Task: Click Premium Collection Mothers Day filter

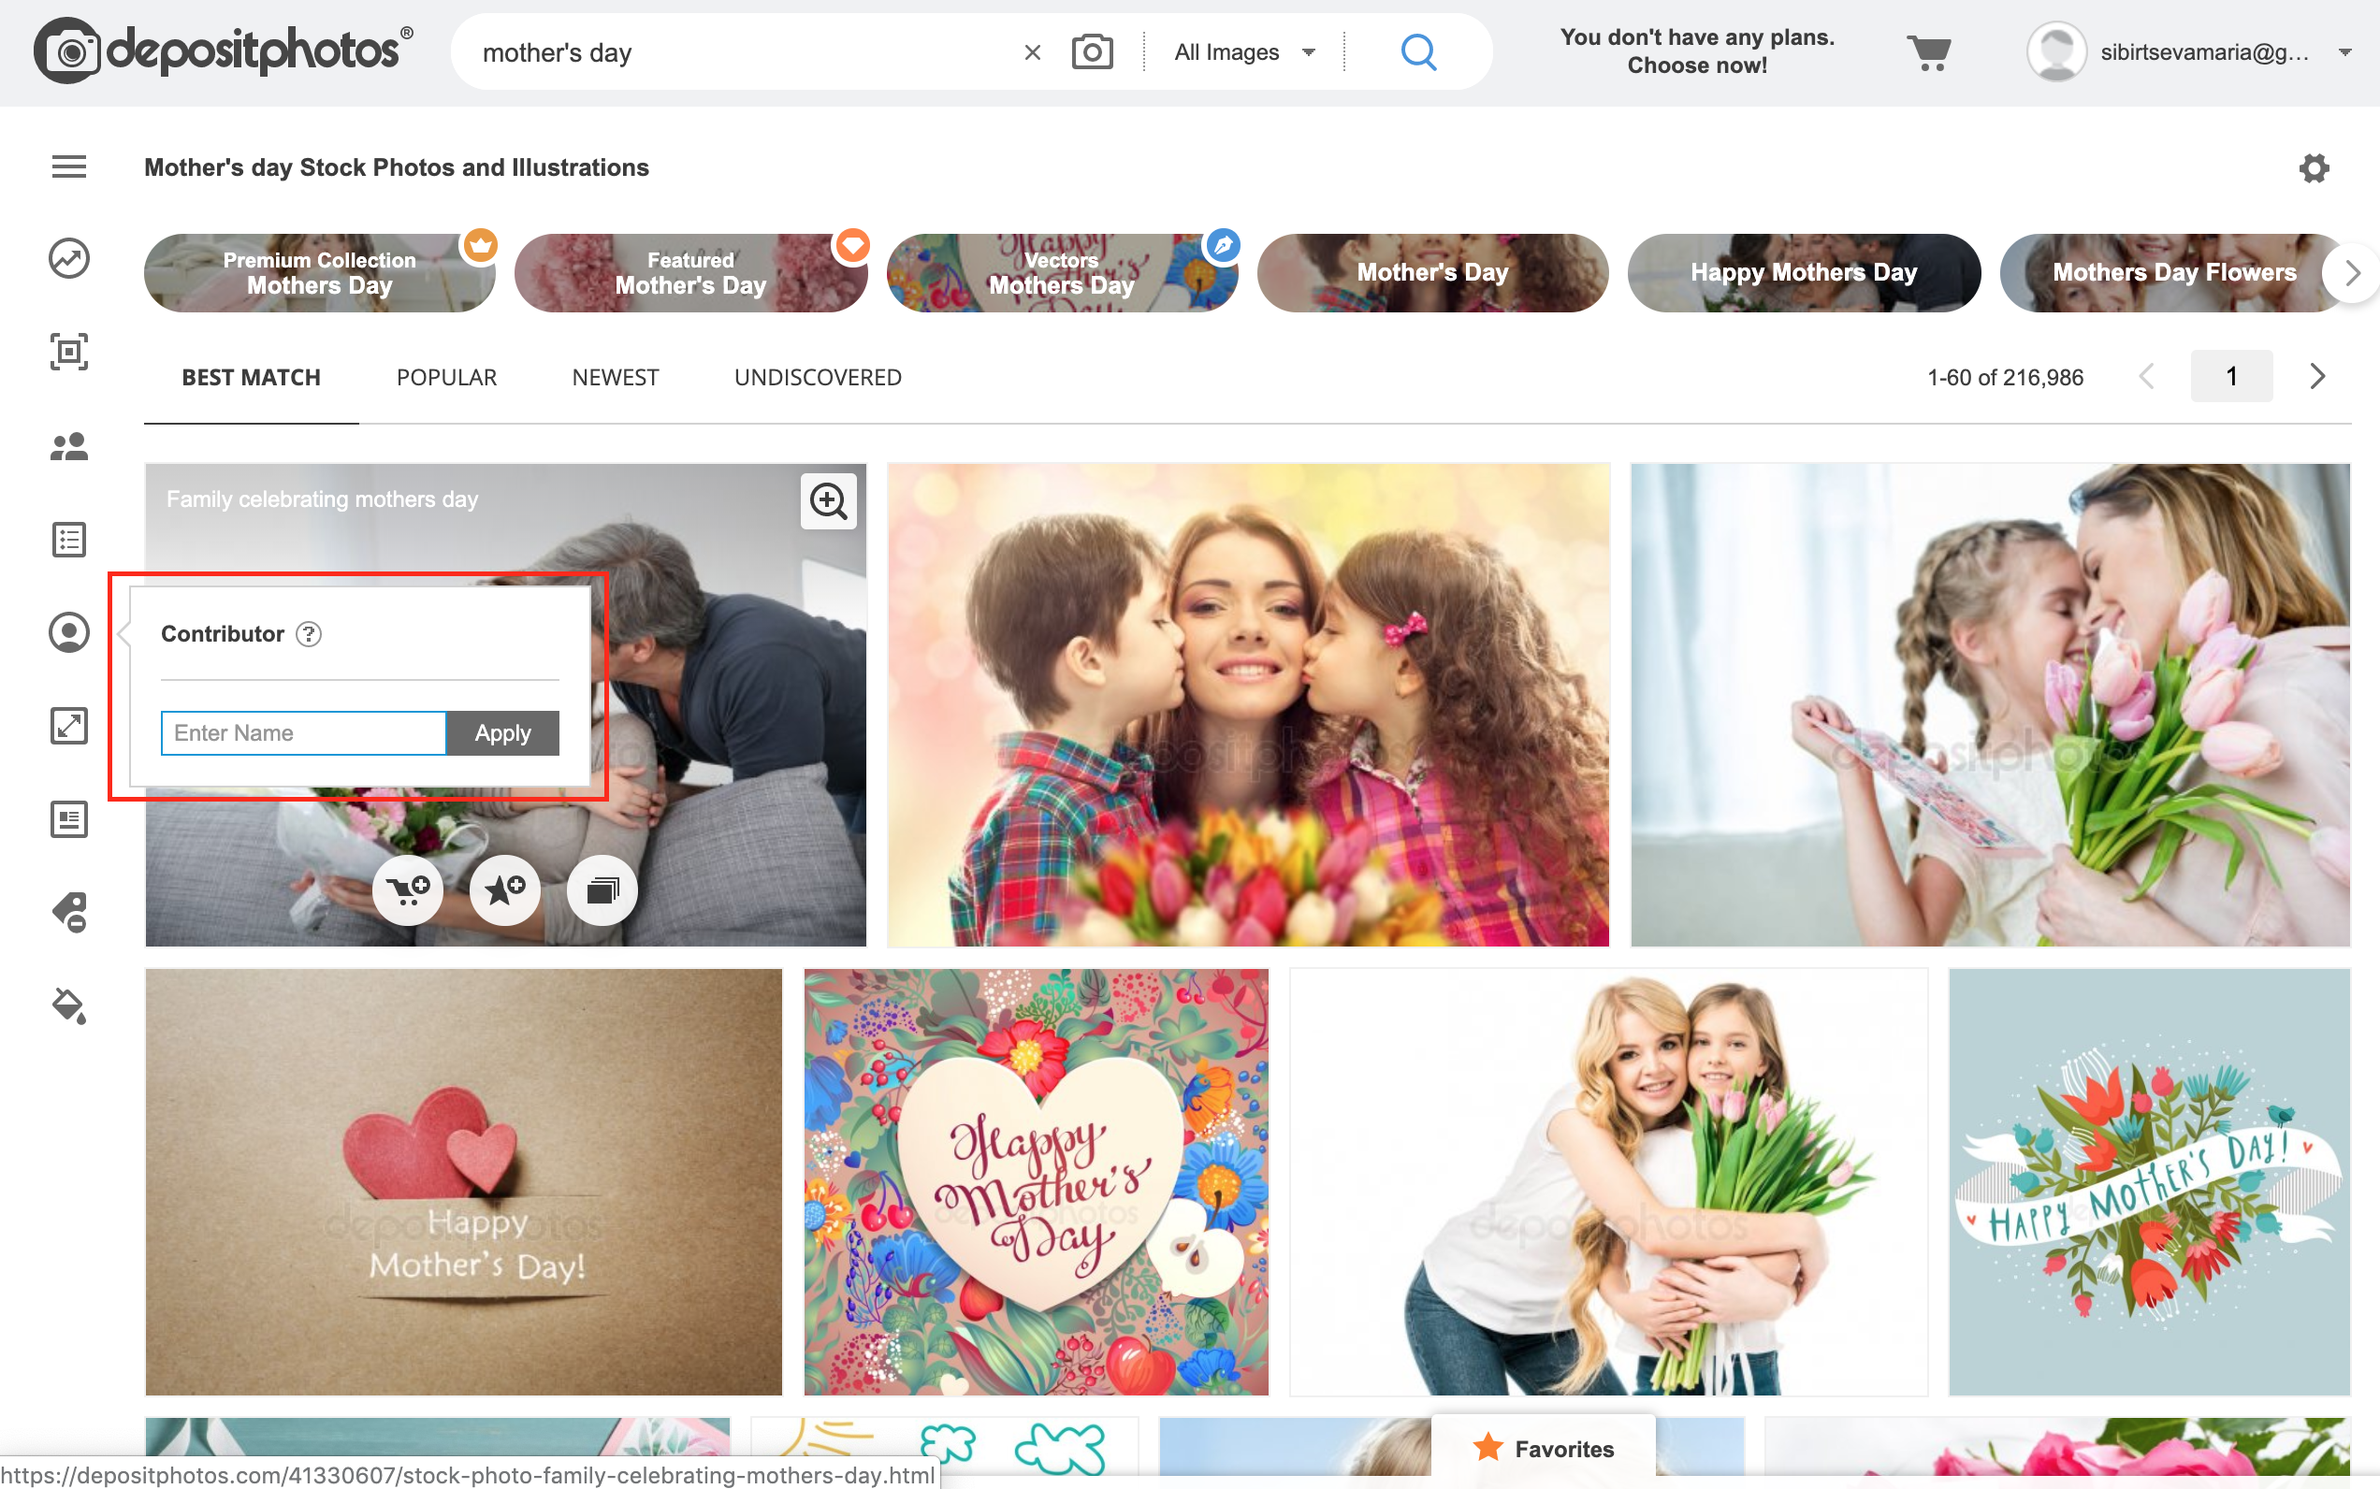Action: coord(321,273)
